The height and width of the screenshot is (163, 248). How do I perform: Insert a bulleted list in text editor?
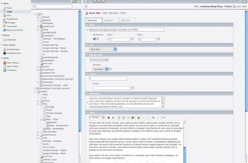[x=119, y=118]
